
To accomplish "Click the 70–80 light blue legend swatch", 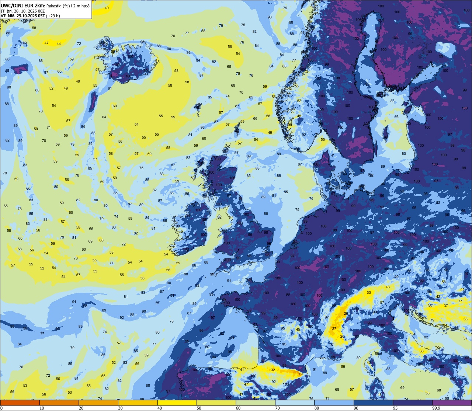I will (x=295, y=403).
